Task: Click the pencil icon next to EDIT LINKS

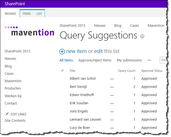Action: click(7, 114)
